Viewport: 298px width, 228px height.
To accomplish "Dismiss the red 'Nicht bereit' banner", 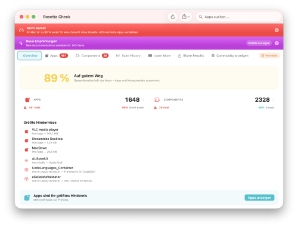I will point(277,30).
